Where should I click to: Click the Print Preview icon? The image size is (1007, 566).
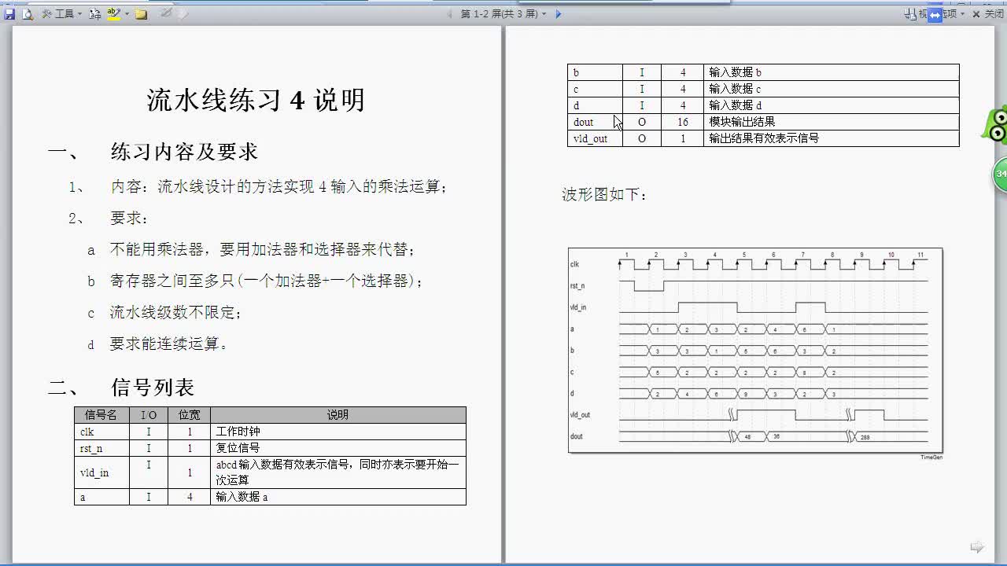[x=27, y=14]
